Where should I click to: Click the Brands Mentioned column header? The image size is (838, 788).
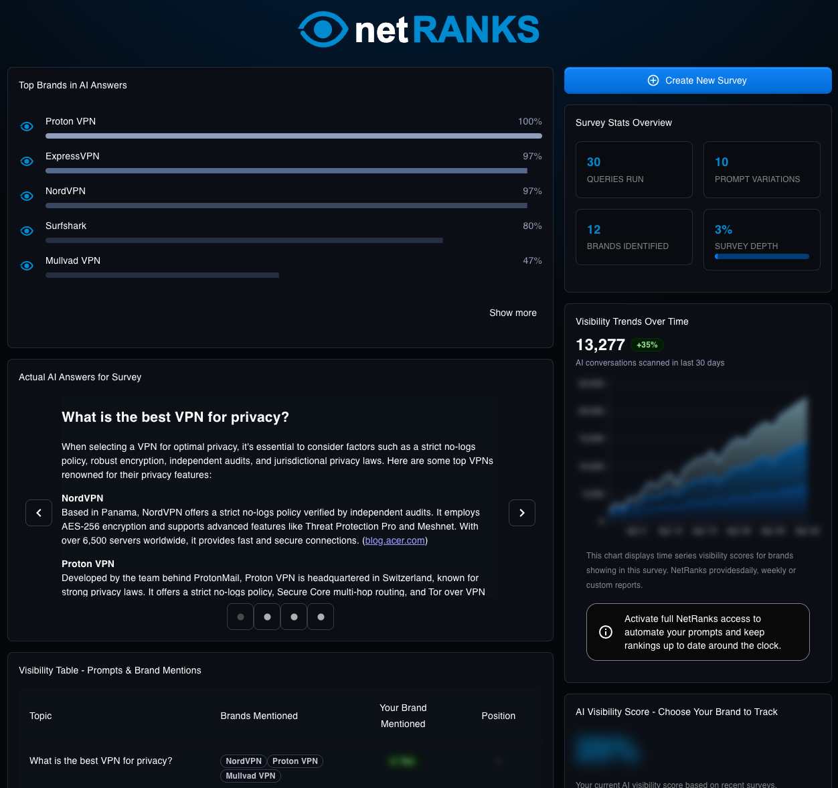259,716
